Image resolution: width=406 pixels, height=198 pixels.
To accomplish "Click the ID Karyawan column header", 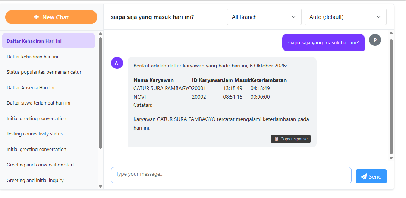I will click(x=207, y=80).
